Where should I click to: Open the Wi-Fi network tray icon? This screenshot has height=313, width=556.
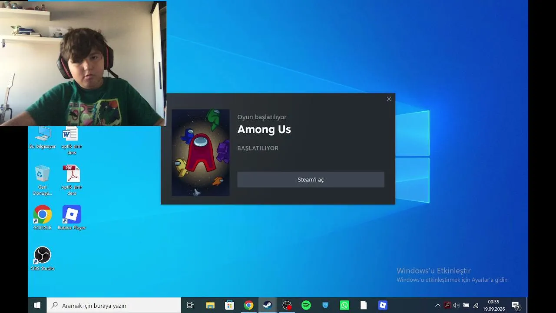(x=476, y=306)
